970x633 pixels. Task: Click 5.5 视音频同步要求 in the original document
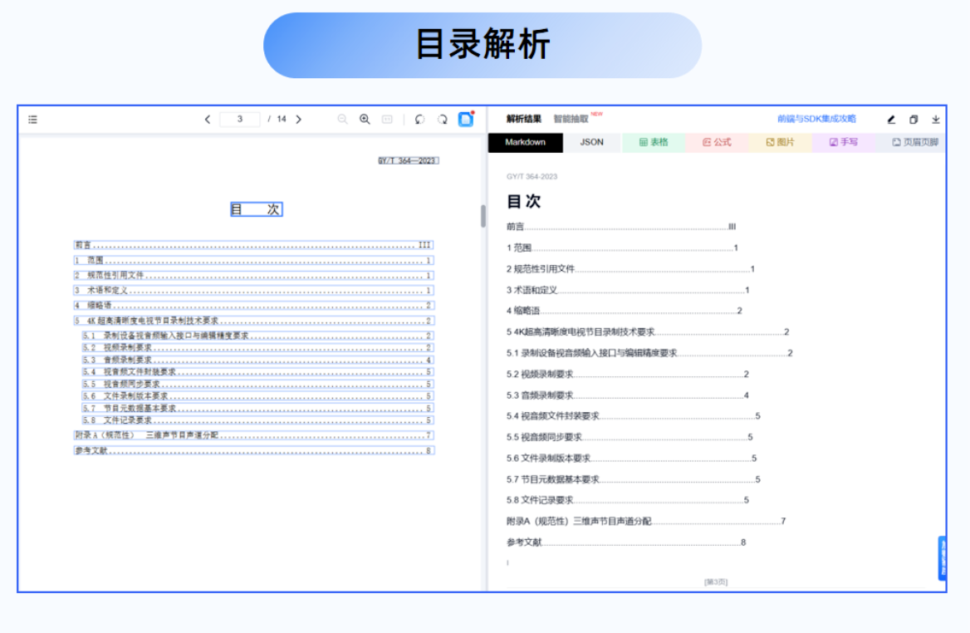click(x=257, y=384)
